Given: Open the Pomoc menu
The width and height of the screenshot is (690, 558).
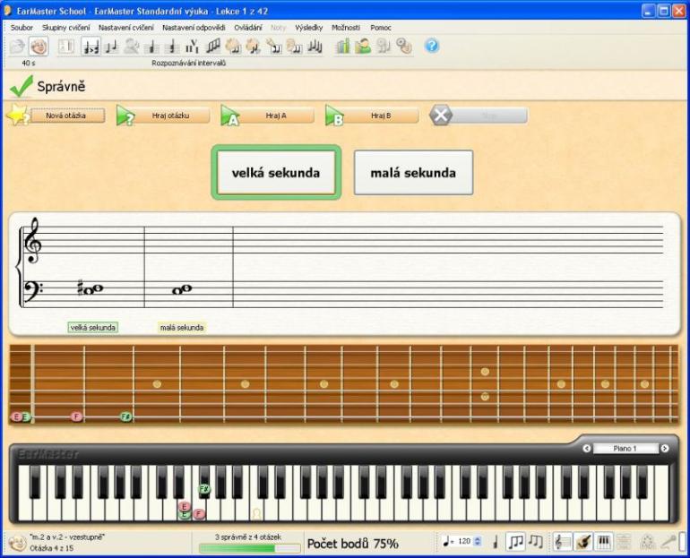Looking at the screenshot, I should click(x=381, y=27).
